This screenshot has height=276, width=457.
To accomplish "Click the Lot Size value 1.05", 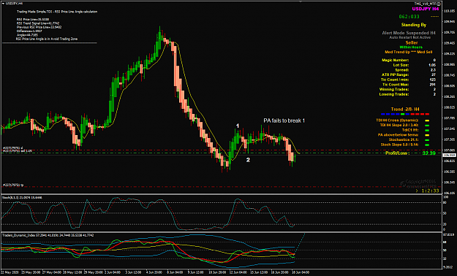I will tap(432, 65).
